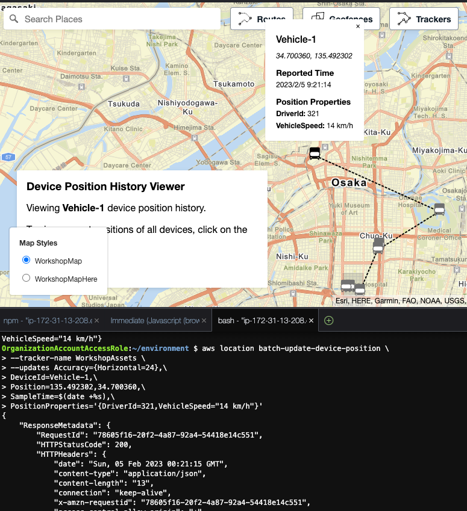Click the Routes button's dotted-path icon
The image size is (467, 511).
(x=245, y=19)
